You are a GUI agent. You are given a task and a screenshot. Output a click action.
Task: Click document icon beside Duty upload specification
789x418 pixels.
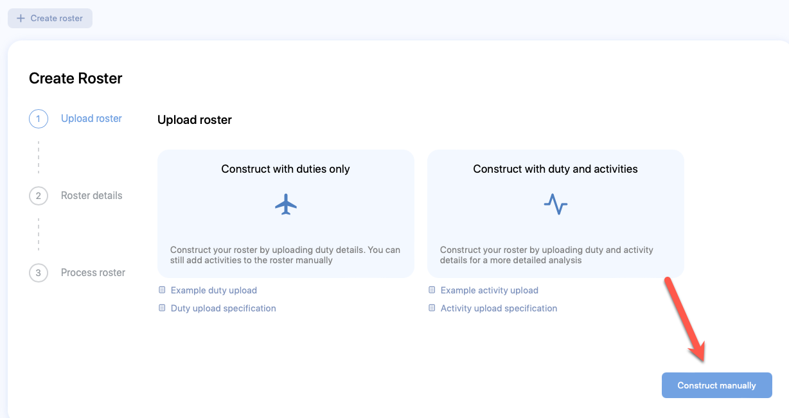point(163,308)
